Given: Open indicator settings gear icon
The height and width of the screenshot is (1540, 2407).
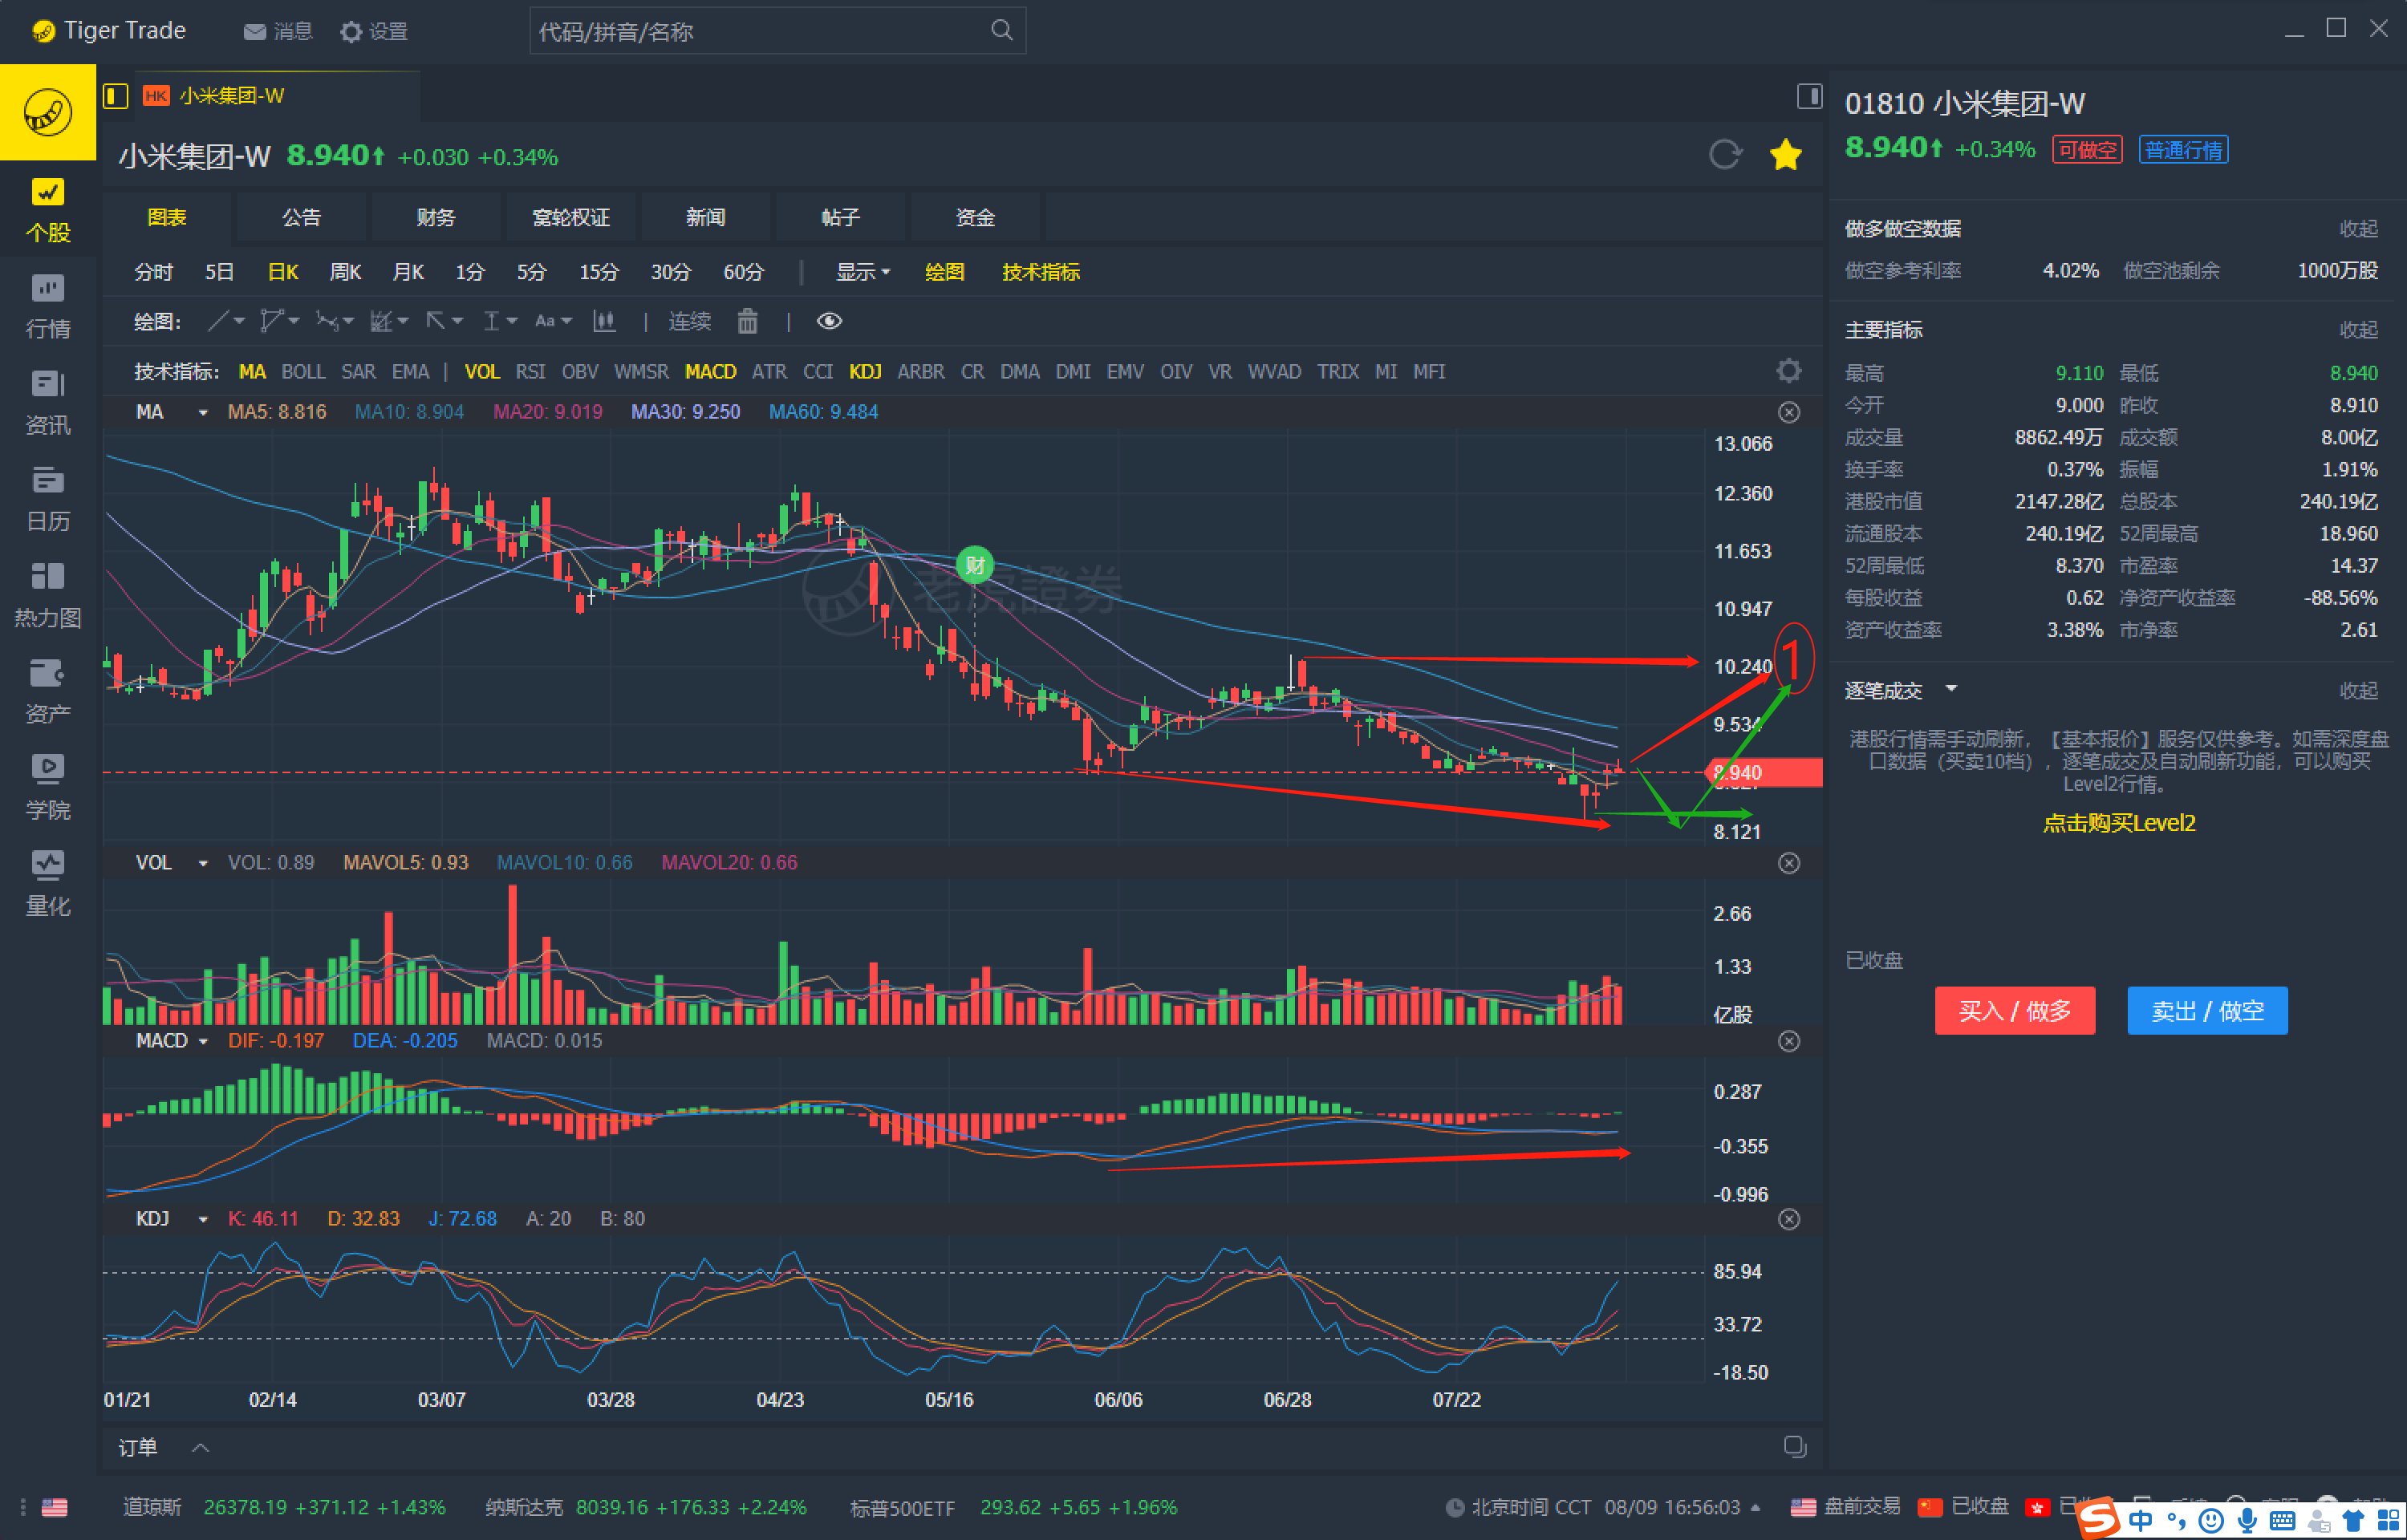Looking at the screenshot, I should [1788, 371].
